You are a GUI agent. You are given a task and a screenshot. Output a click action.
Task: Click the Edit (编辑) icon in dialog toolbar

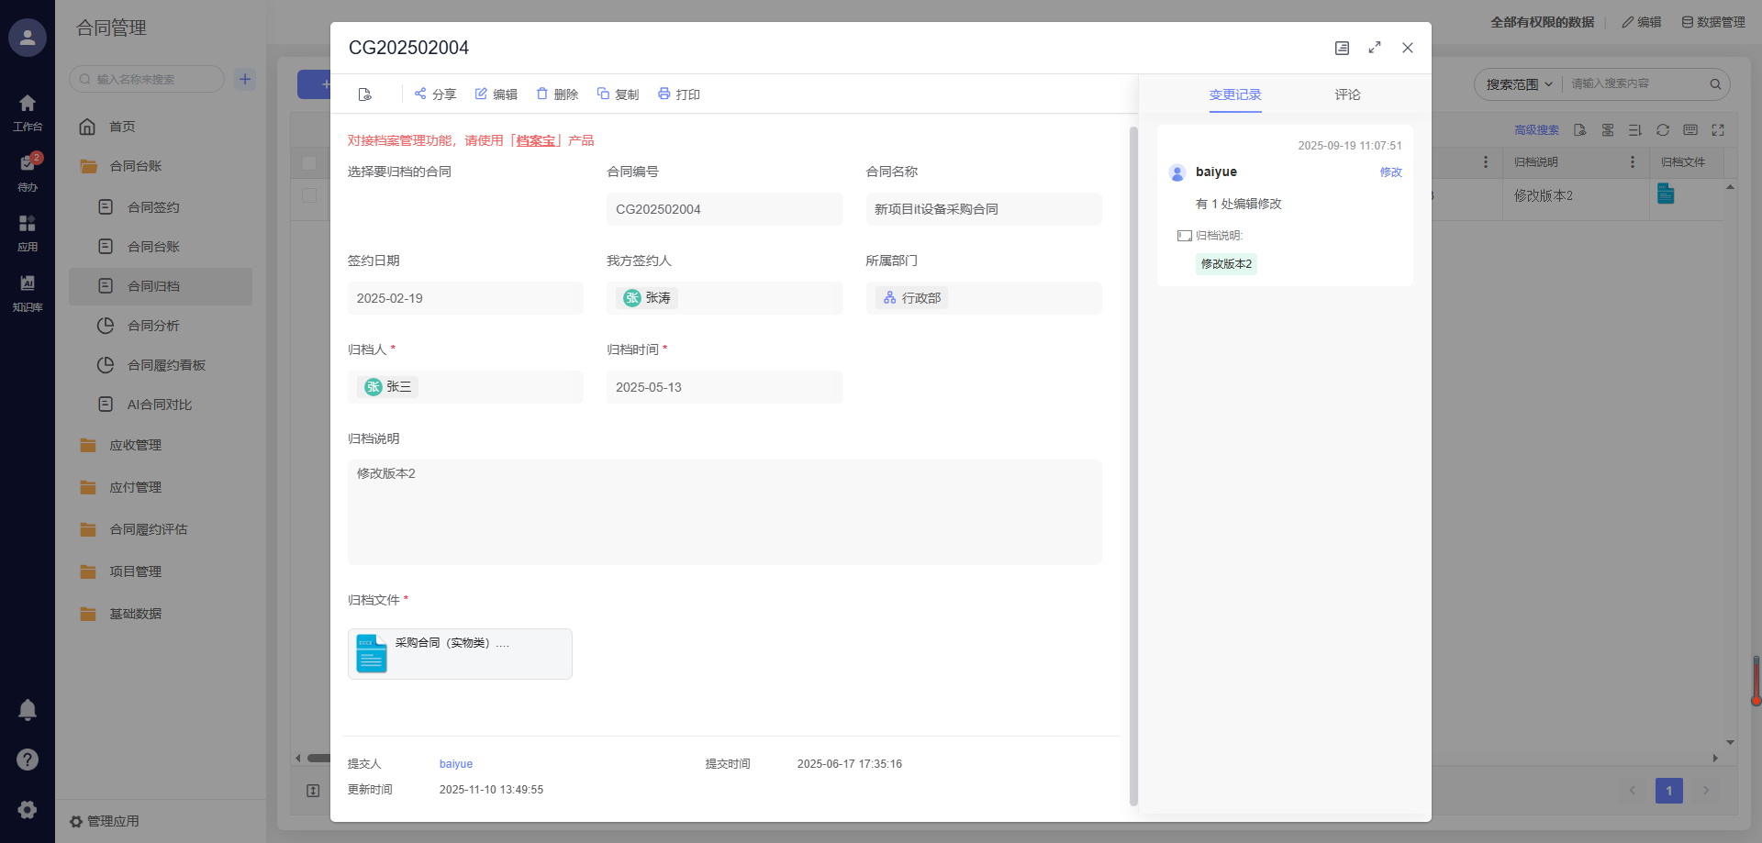click(481, 94)
